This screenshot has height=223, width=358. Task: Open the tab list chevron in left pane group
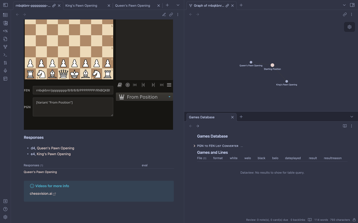178,5
